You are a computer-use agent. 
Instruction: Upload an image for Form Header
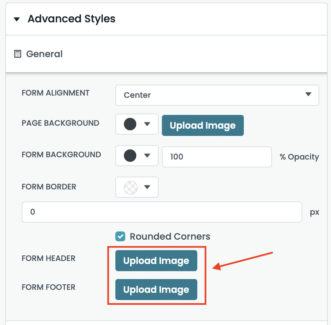point(156,261)
